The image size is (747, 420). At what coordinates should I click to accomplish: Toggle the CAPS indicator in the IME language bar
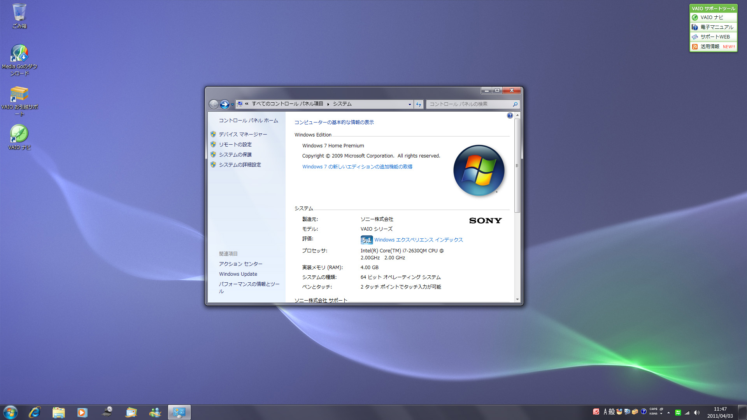click(653, 409)
